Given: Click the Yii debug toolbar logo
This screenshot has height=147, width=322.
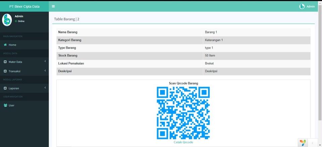Looking at the screenshot, I should pyautogui.click(x=303, y=143).
